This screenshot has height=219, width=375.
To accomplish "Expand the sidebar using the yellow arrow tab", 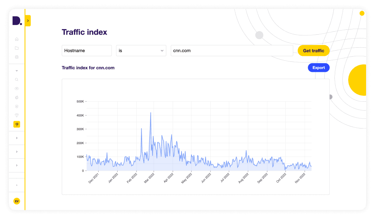I will [x=28, y=21].
